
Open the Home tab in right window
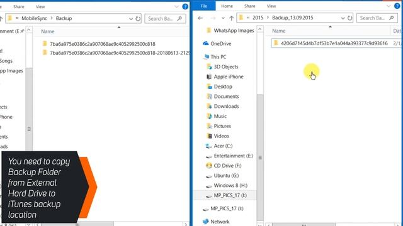pyautogui.click(x=227, y=6)
